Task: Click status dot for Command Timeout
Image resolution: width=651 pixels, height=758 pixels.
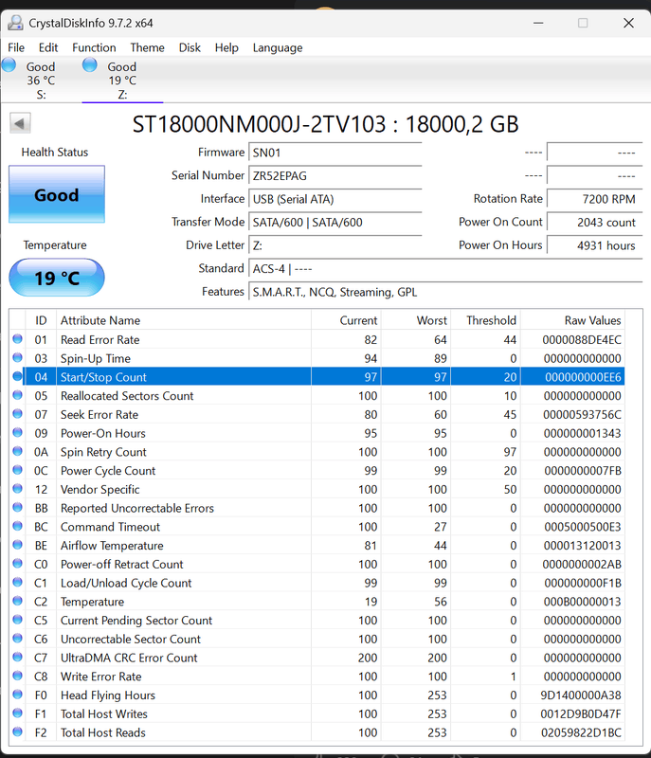Action: click(x=17, y=526)
